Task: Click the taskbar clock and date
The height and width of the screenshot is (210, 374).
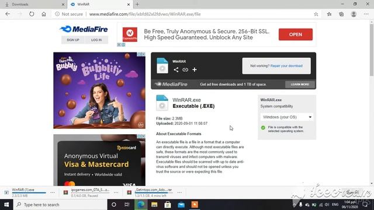Action: (349, 205)
